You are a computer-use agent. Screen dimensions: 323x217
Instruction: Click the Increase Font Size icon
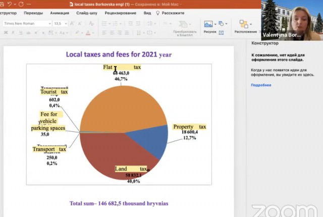(x=72, y=24)
